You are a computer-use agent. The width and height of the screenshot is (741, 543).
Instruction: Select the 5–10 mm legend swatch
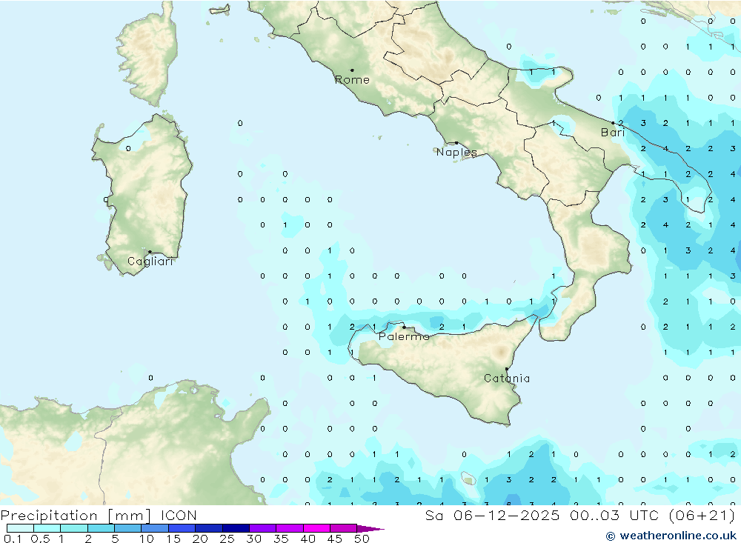[128, 528]
